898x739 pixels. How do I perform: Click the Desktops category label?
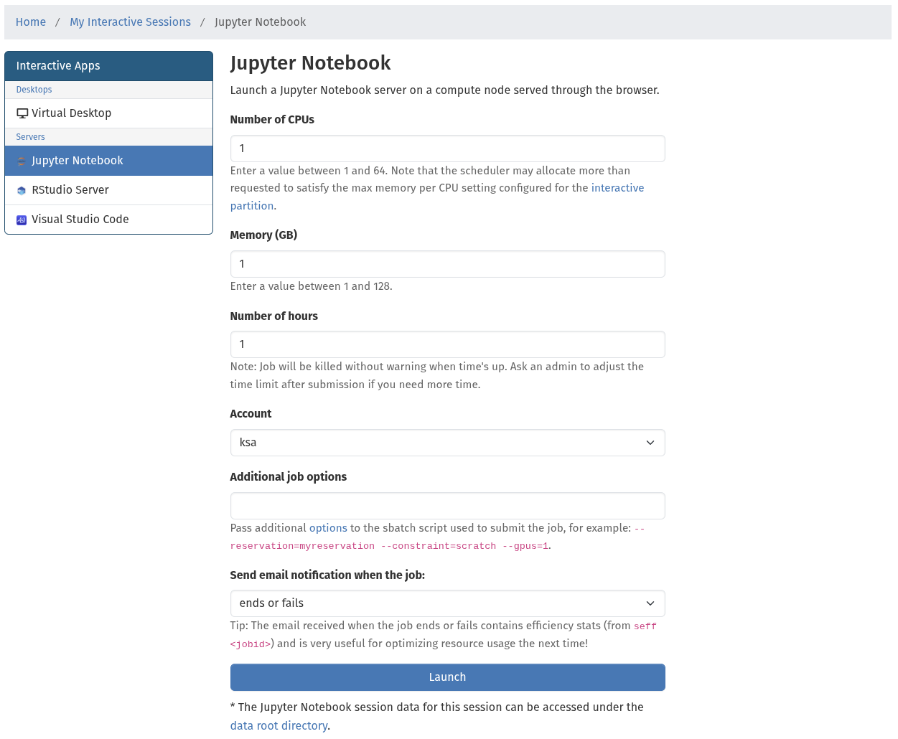34,90
